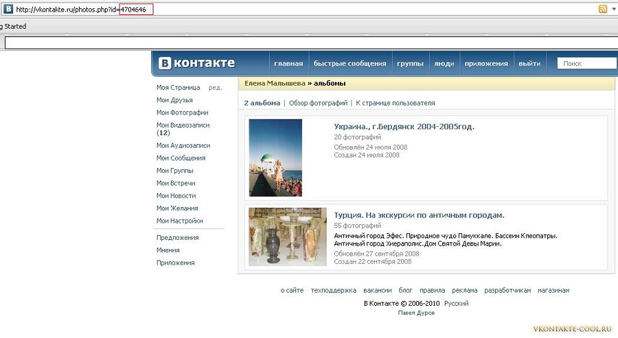The width and height of the screenshot is (618, 338).
Task: Open Мои Друзья in the sidebar
Action: [174, 100]
